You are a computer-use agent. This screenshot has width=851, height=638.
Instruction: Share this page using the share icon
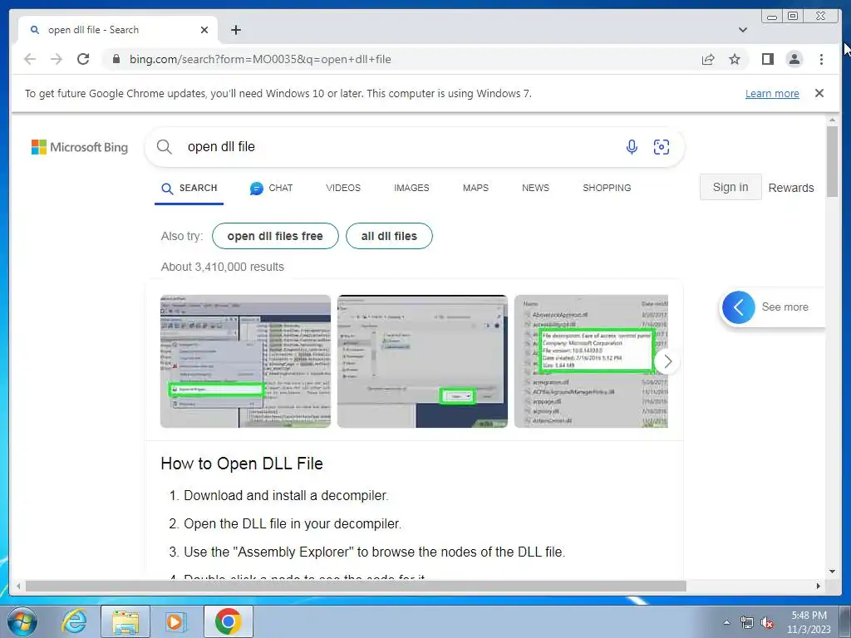708,59
